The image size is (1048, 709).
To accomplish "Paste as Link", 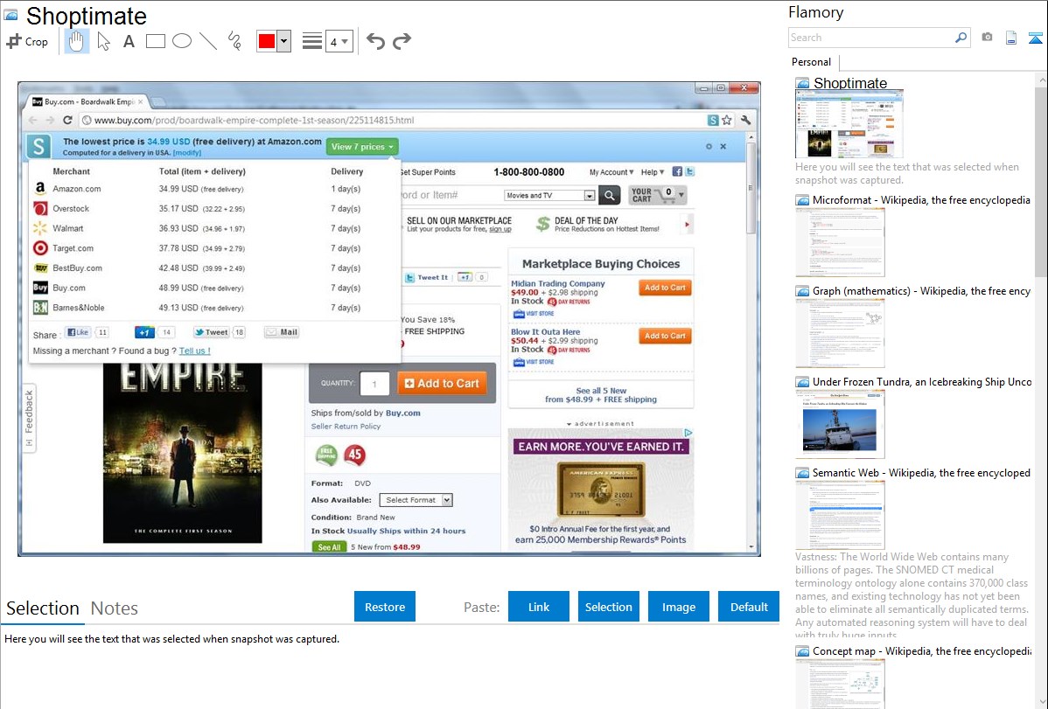I will point(539,607).
